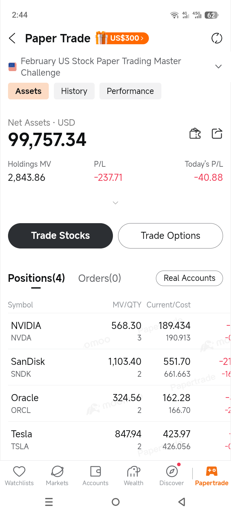Tap the back arrow beside Paper Trade

tap(12, 38)
